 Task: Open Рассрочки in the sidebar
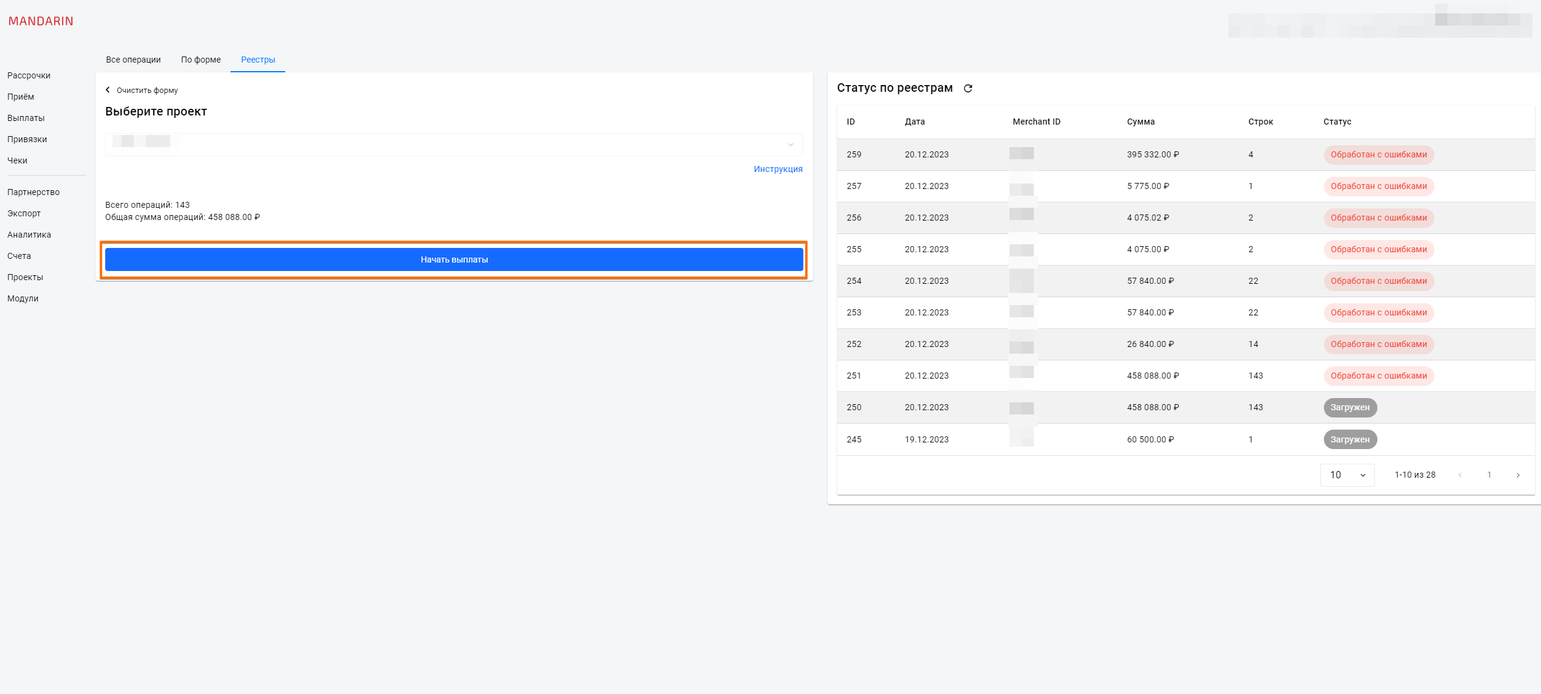[29, 75]
